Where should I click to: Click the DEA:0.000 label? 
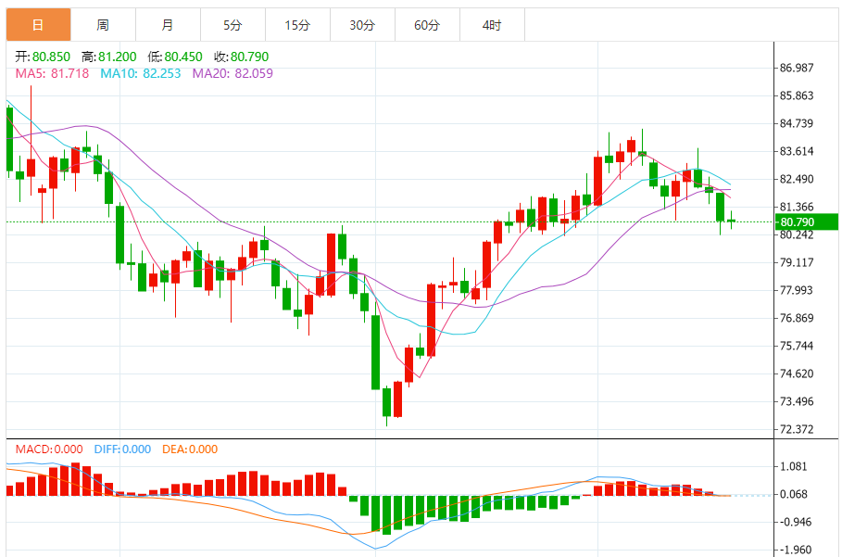coord(190,449)
